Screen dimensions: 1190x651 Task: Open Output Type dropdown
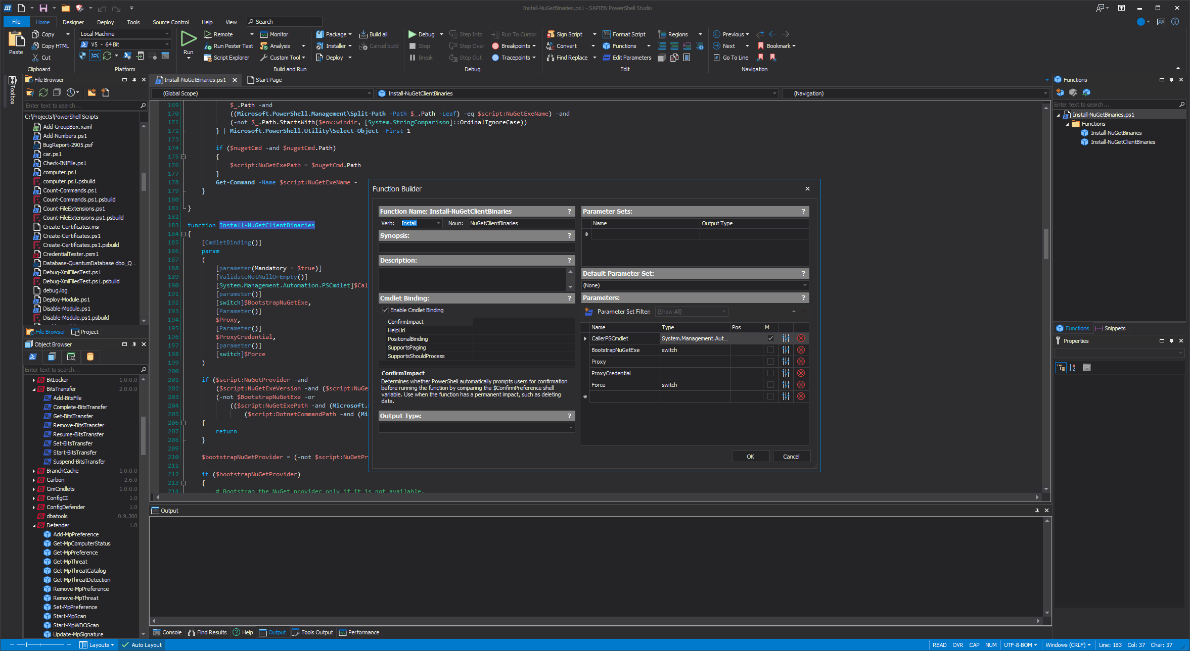coord(571,428)
